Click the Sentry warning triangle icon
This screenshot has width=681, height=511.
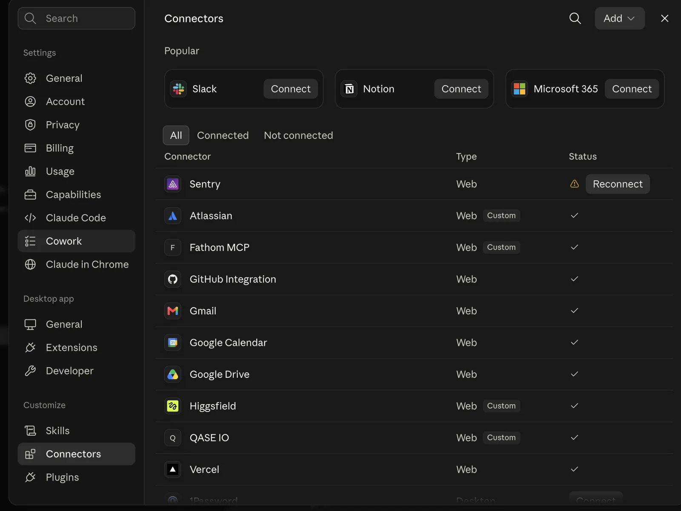[575, 184]
